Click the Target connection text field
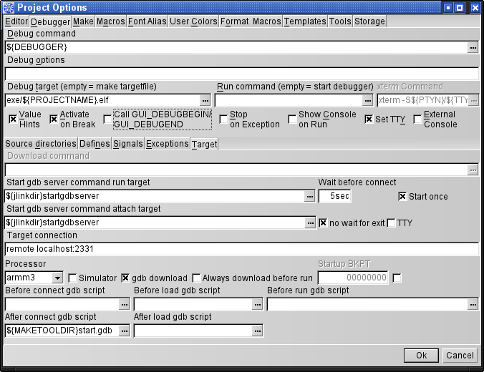This screenshot has height=372, width=484. coord(241,250)
